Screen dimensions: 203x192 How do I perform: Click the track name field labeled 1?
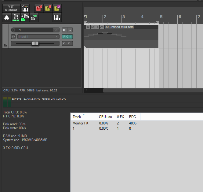34,30
